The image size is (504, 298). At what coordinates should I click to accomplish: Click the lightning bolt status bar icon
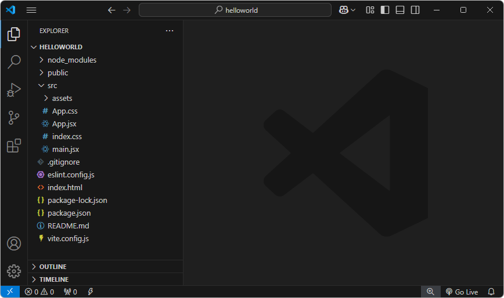tap(91, 292)
